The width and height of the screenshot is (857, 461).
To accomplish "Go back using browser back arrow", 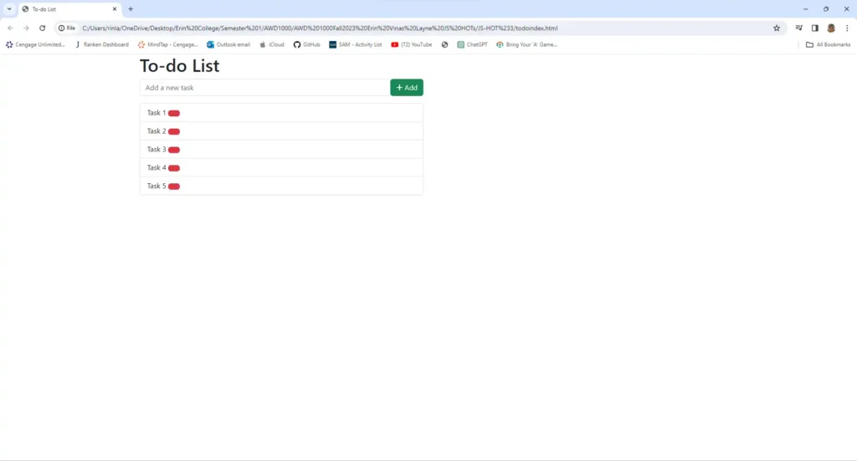I will pos(10,28).
